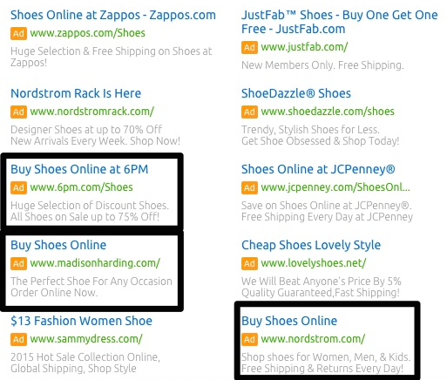This screenshot has width=447, height=380.
Task: Click 'Designer Shoes at up to 70% Off' text
Action: pos(86,130)
